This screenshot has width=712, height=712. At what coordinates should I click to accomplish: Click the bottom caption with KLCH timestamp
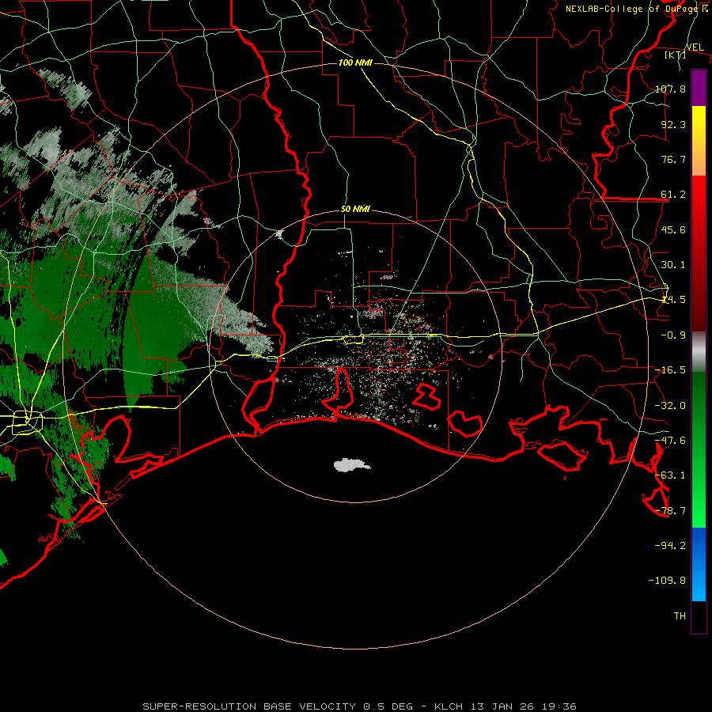pos(359,706)
